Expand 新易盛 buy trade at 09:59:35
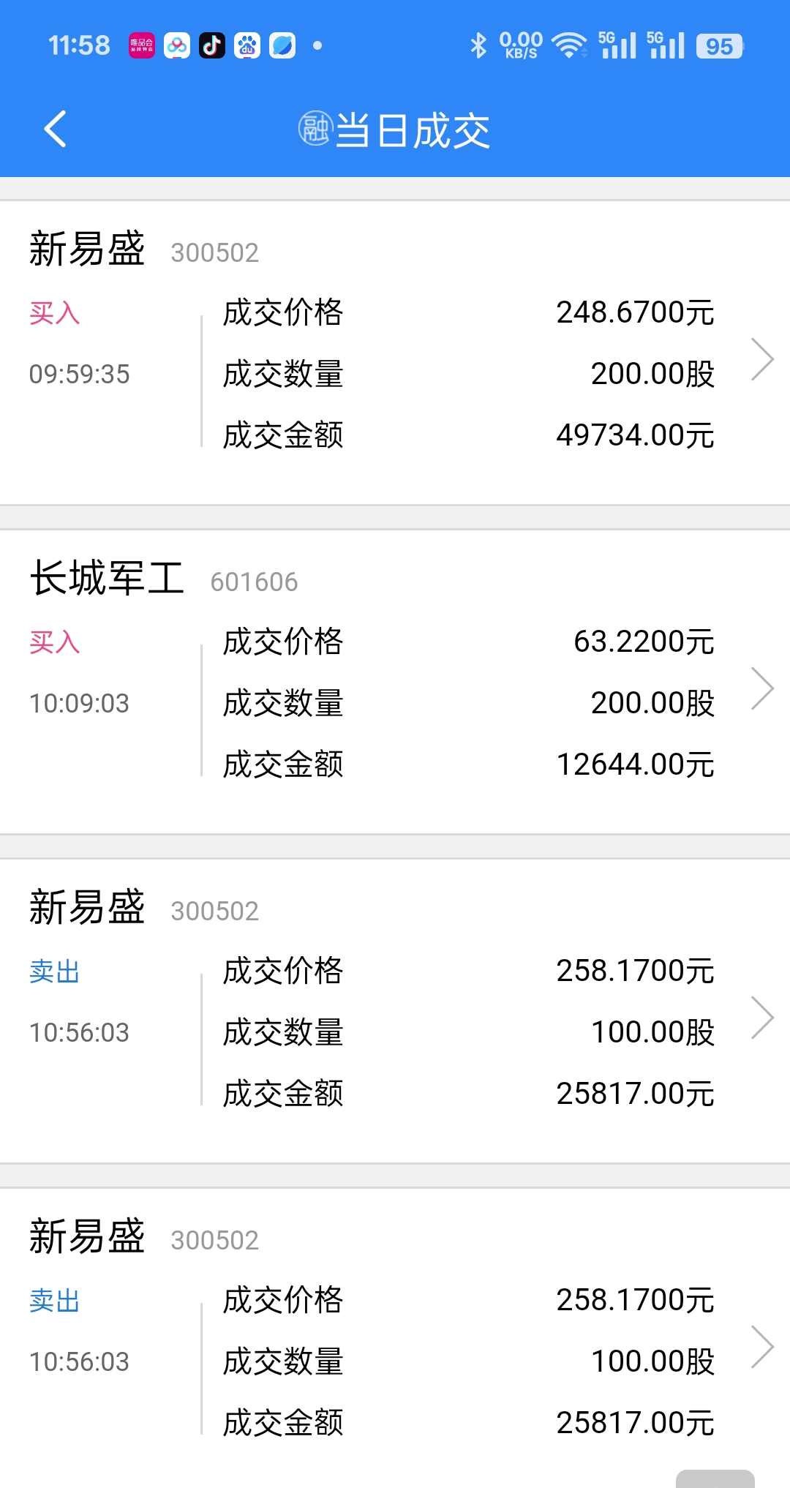The image size is (790, 1488). [x=762, y=360]
